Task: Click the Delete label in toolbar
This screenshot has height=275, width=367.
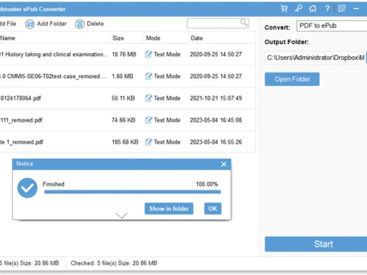Action: coord(95,24)
